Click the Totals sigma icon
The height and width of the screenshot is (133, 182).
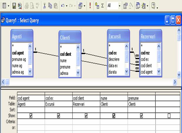[102, 6]
